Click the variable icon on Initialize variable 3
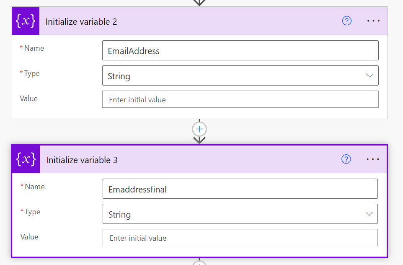Image resolution: width=403 pixels, height=265 pixels. click(x=26, y=159)
